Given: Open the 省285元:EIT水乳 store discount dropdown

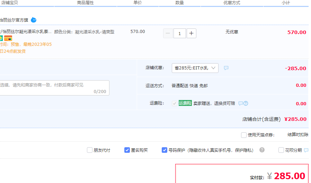Looking at the screenshot, I should (195, 68).
